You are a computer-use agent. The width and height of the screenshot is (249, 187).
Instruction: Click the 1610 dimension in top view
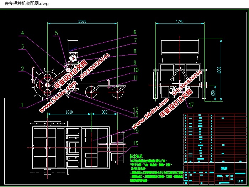[69, 112]
